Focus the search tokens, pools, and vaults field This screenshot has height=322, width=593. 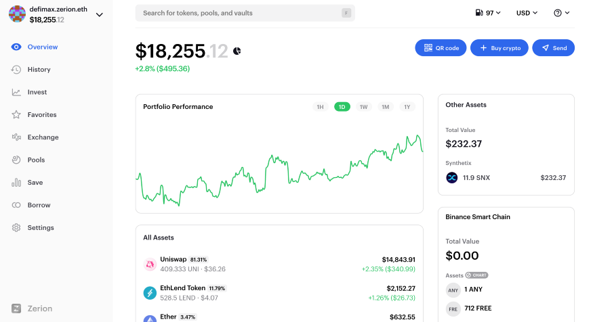coord(245,13)
